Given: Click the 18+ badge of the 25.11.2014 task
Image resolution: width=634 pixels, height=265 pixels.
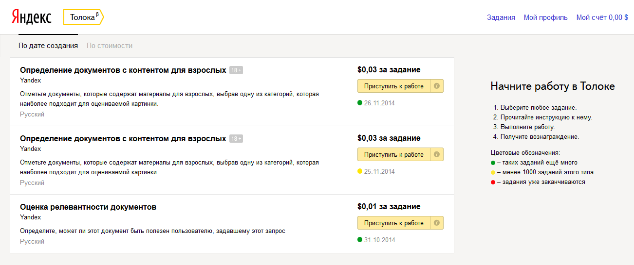Looking at the screenshot, I should [236, 139].
